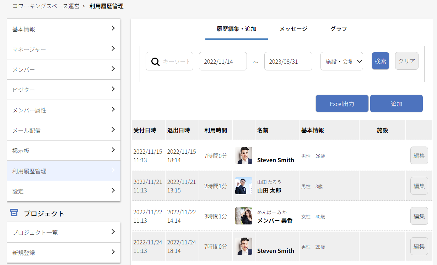Switch to the メッセージ tab

(293, 29)
